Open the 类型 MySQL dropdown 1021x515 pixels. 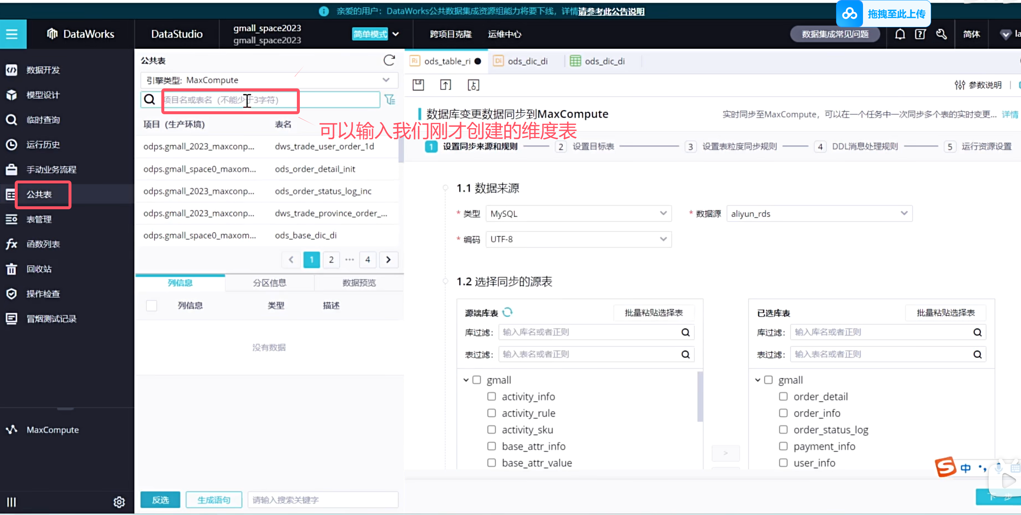(578, 214)
